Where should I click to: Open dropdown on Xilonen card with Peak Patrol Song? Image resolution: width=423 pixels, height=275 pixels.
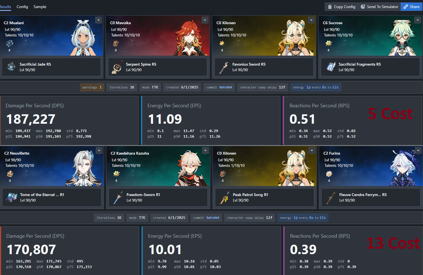tap(312, 150)
